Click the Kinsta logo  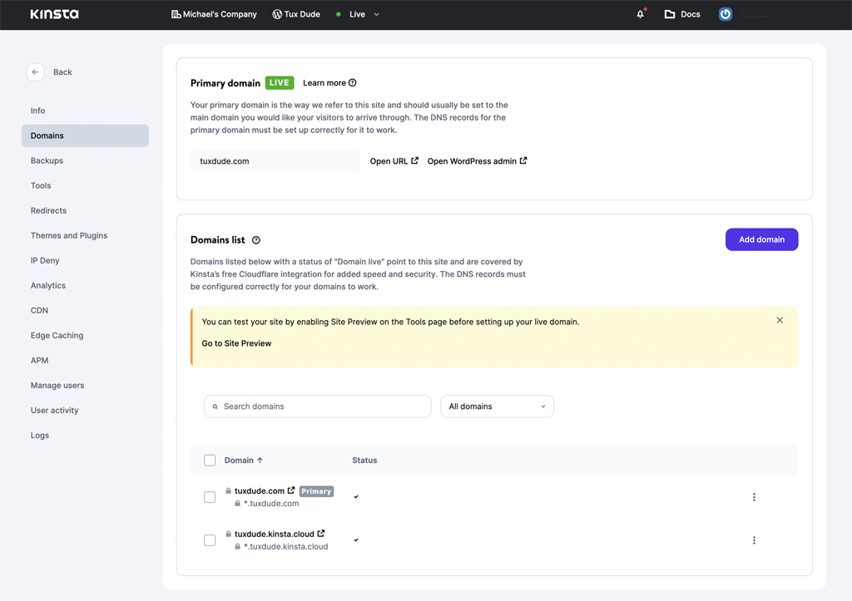[54, 14]
